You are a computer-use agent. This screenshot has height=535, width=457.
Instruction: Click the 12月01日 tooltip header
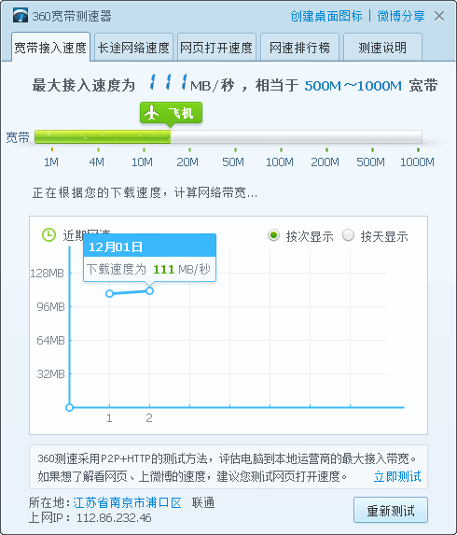149,246
